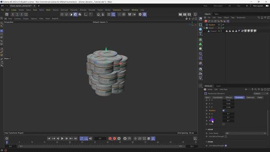Viewport: 270px width, 152px height.
Task: Click the Enable Axis L-shaped icon
Action: click(x=86, y=14)
